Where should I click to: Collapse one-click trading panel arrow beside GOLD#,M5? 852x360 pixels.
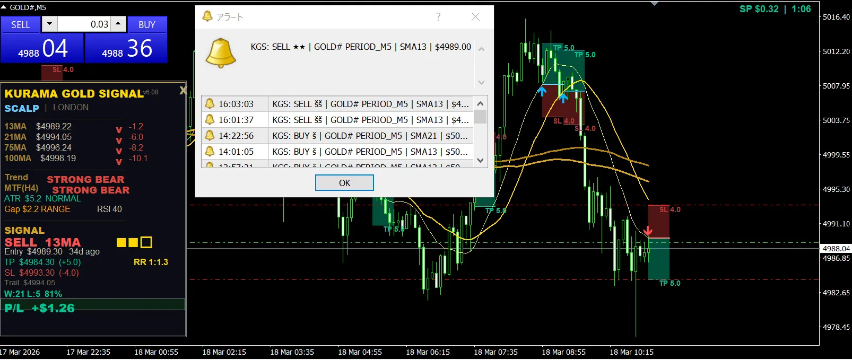tap(5, 7)
